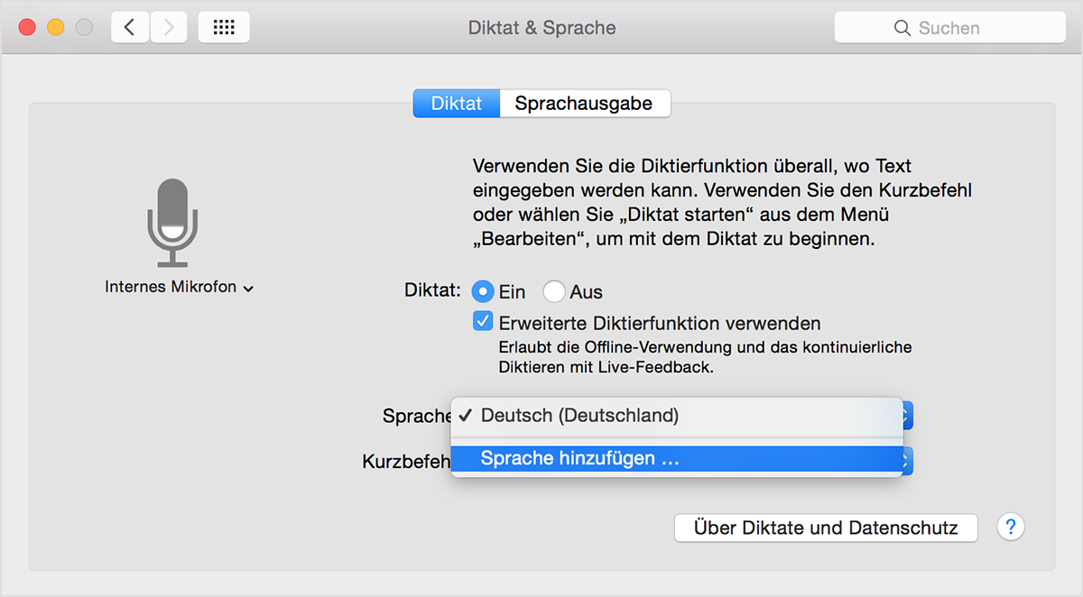Open Über Diktate und Datenschutz
The height and width of the screenshot is (597, 1083).
coord(825,528)
